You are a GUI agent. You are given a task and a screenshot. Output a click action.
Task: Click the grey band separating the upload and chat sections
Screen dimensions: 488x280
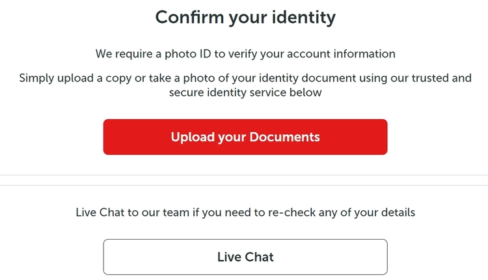click(x=245, y=180)
